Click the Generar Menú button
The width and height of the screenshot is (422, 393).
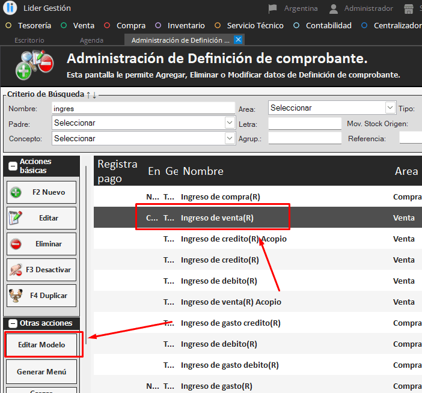tap(41, 372)
